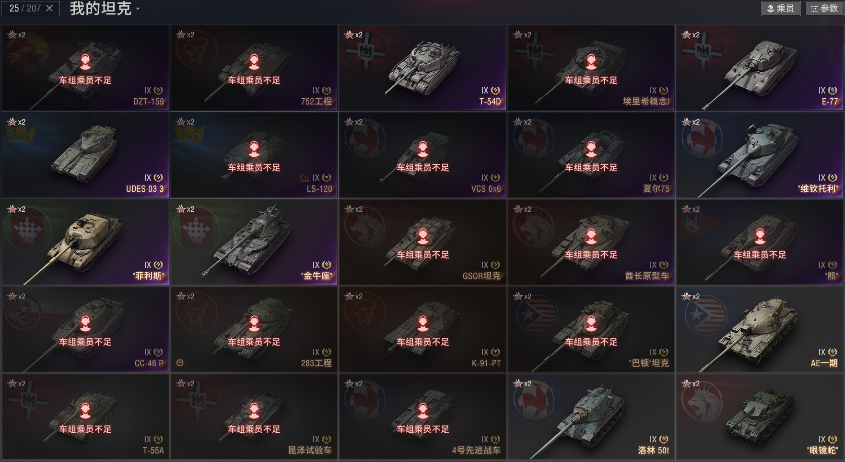
Task: Click the crew-shortage icon on VCS 6x6
Action: click(422, 150)
